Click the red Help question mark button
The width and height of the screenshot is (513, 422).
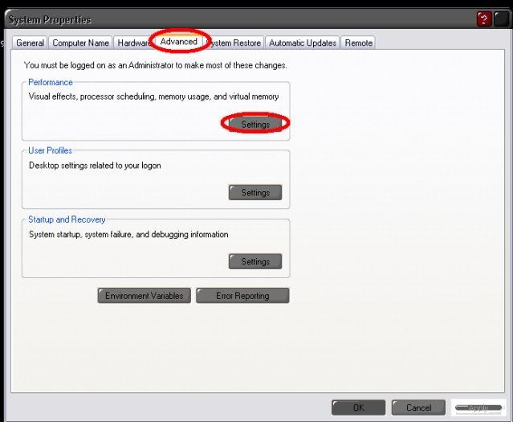[x=484, y=19]
